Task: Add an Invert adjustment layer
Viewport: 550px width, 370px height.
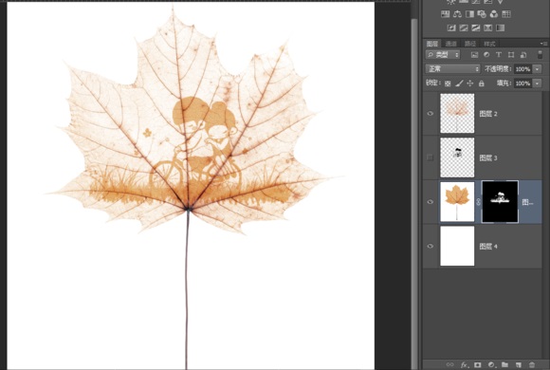Action: (x=451, y=28)
